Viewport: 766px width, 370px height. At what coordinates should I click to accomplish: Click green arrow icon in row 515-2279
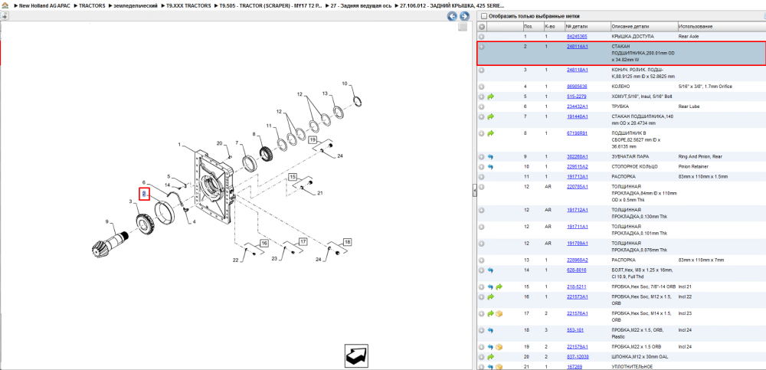[490, 97]
